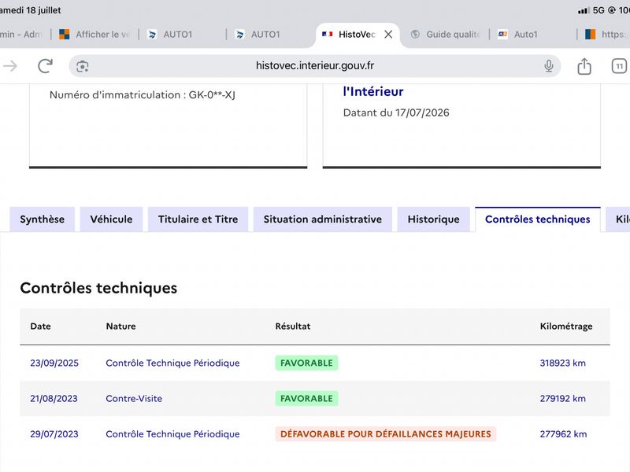Open the Titulaire et Titre tab

coord(198,219)
